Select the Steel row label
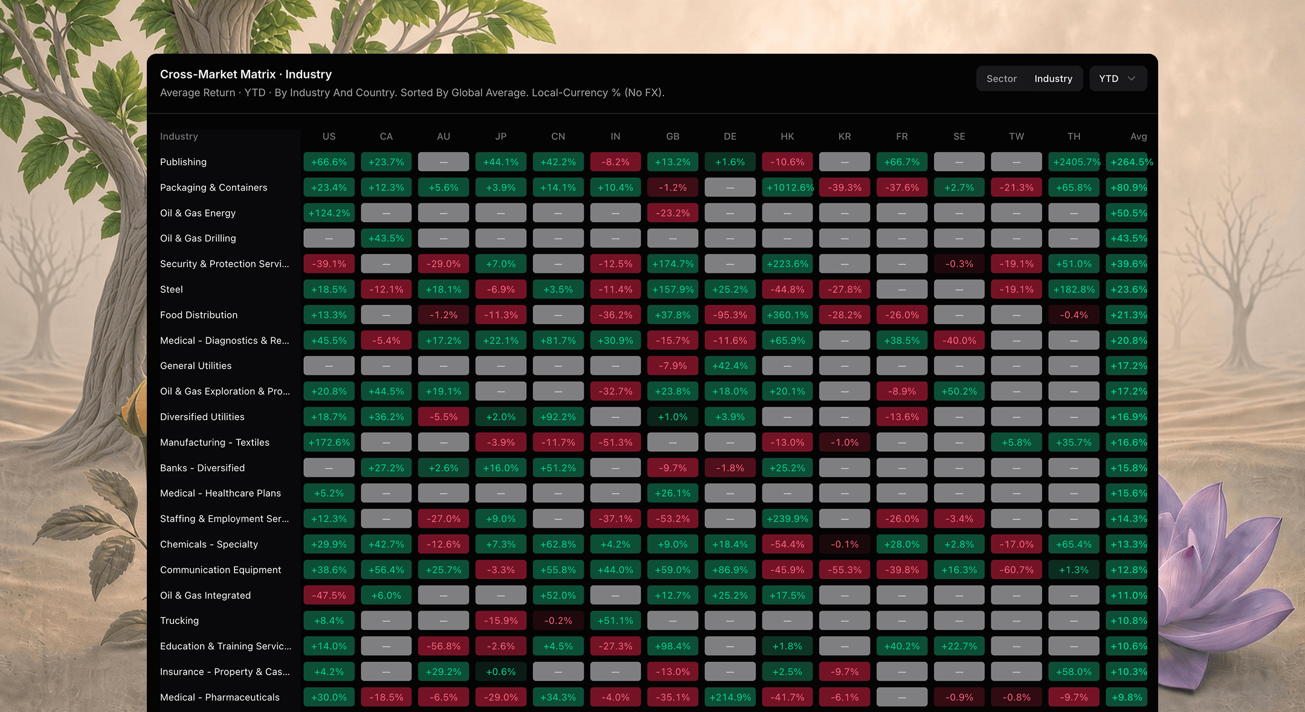Image resolution: width=1305 pixels, height=712 pixels. 172,290
